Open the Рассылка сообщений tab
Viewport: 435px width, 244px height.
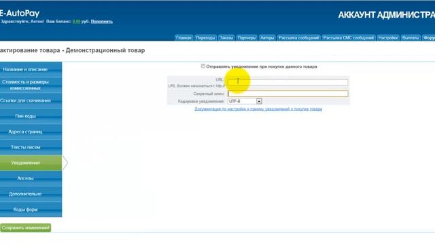click(298, 38)
